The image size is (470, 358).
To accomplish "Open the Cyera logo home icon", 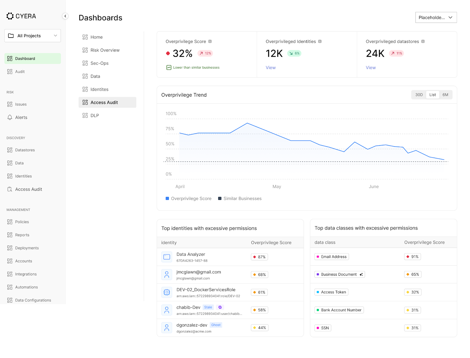I will (x=10, y=16).
